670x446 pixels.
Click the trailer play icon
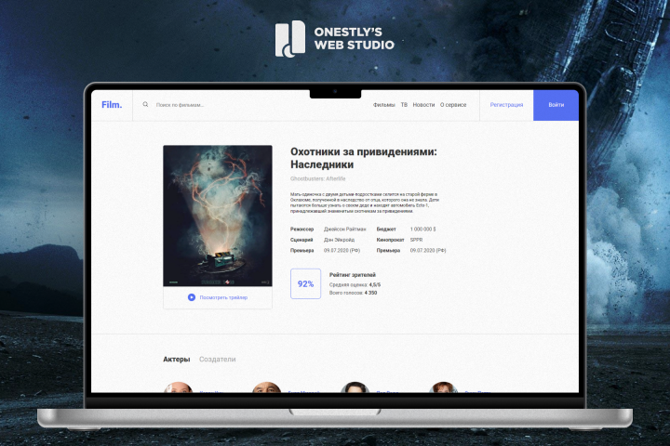point(192,297)
